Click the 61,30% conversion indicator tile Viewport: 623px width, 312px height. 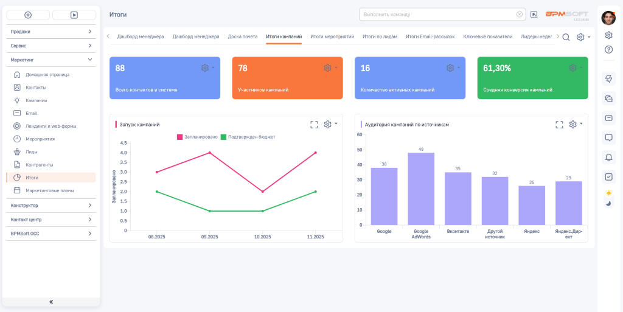(532, 78)
